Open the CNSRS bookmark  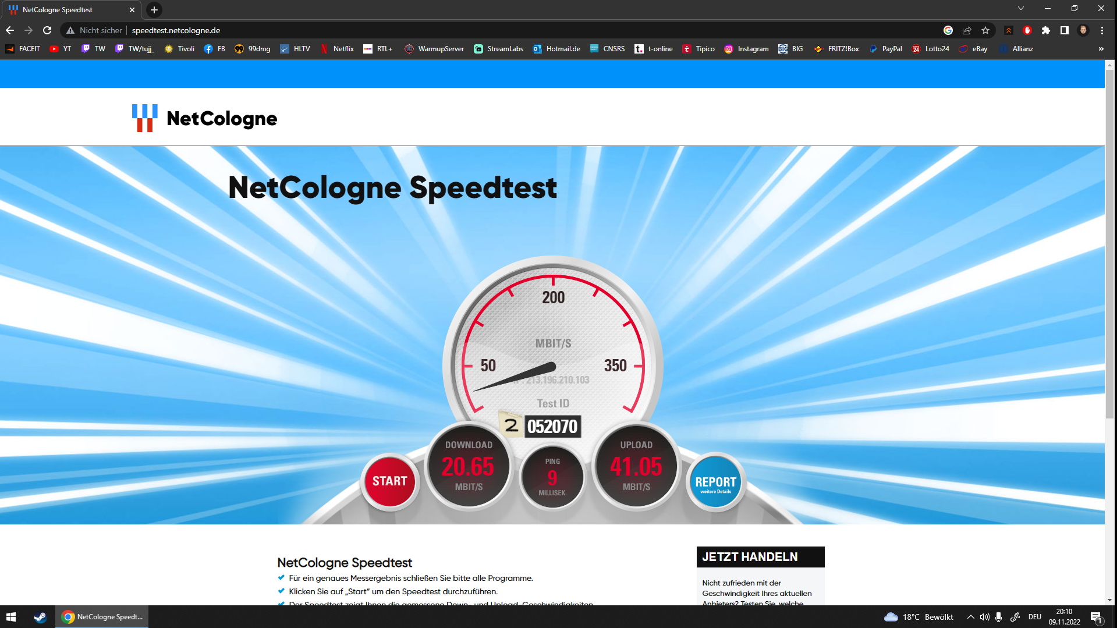pyautogui.click(x=607, y=49)
